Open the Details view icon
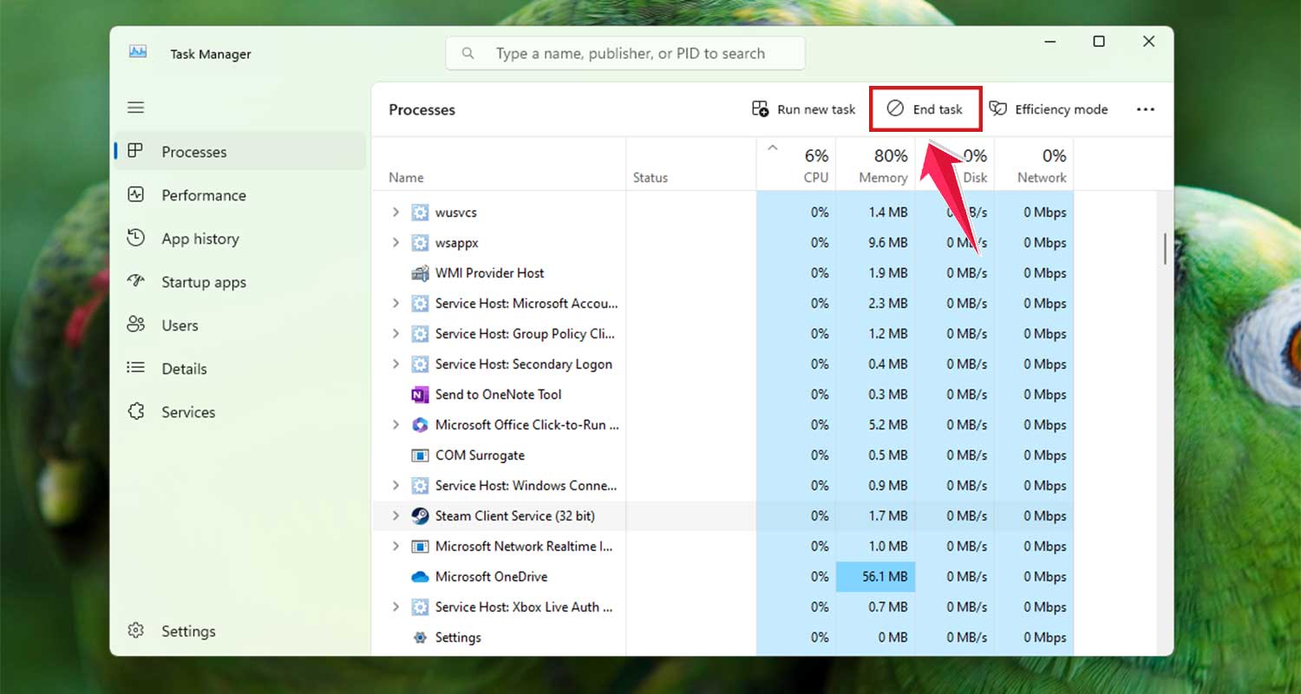 [137, 368]
